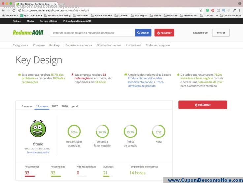Open Todas as categorias menu item
The width and height of the screenshot is (243, 183).
pyautogui.click(x=158, y=45)
